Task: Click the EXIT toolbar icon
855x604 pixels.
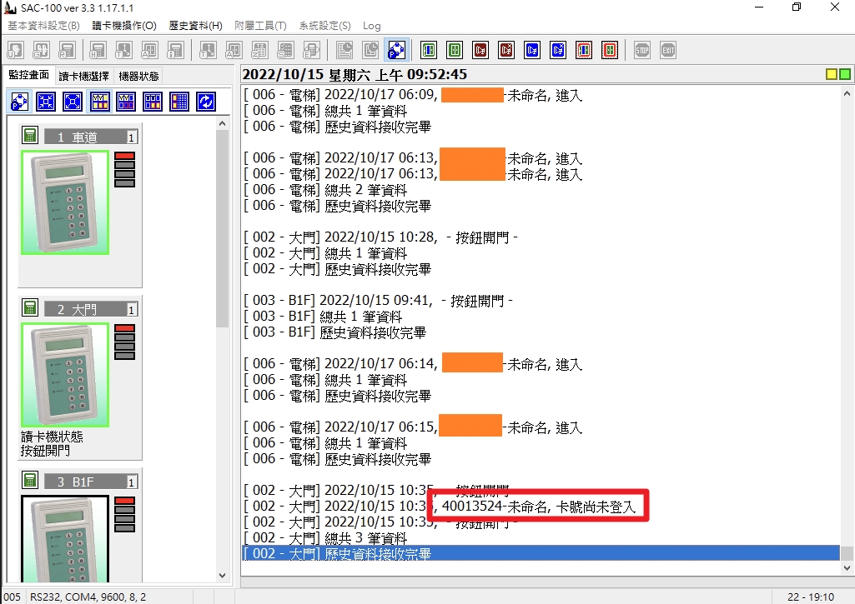Action: point(668,51)
